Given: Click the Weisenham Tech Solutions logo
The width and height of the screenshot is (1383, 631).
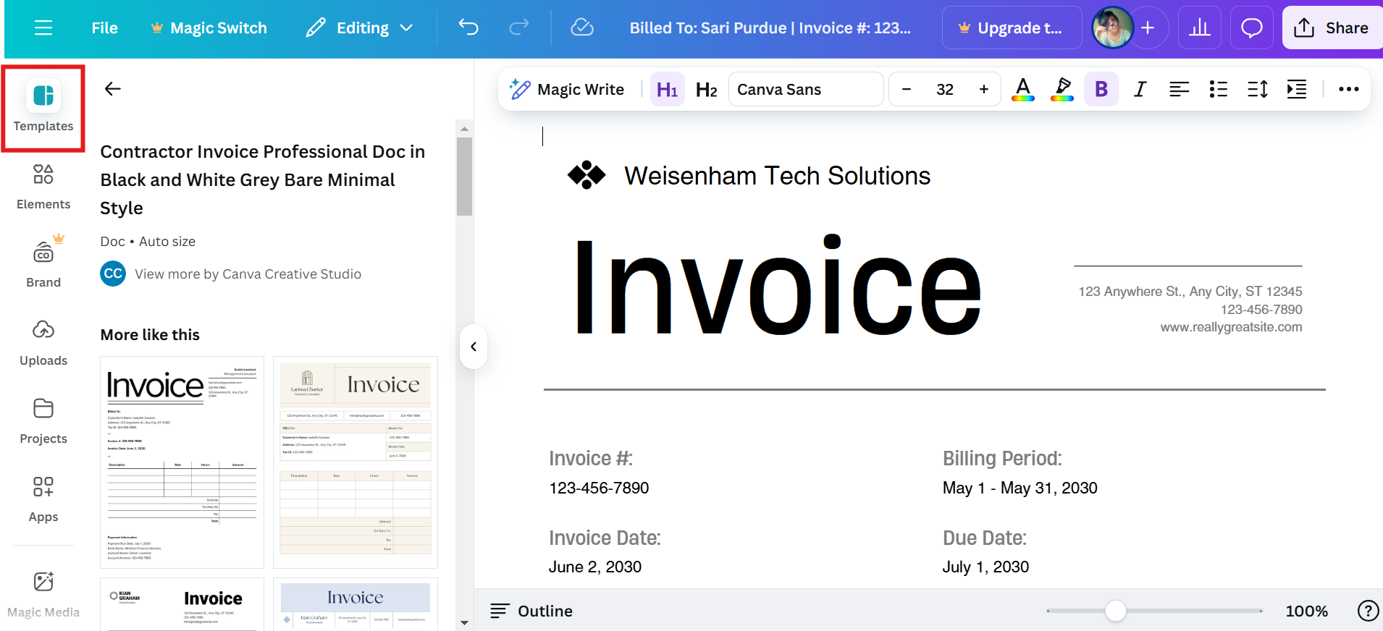Looking at the screenshot, I should pyautogui.click(x=587, y=175).
